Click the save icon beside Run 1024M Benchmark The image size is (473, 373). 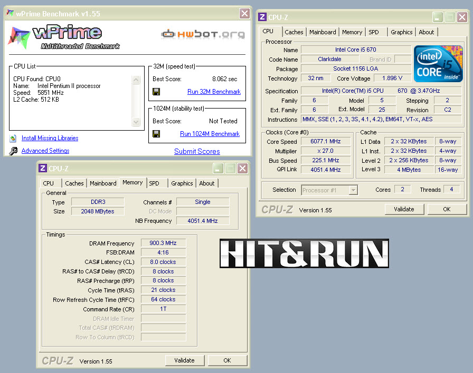pos(156,134)
